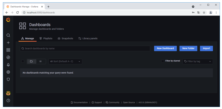This screenshot has height=109, width=222.
Task: Click the browser Forward arrow
Action: 12,13
